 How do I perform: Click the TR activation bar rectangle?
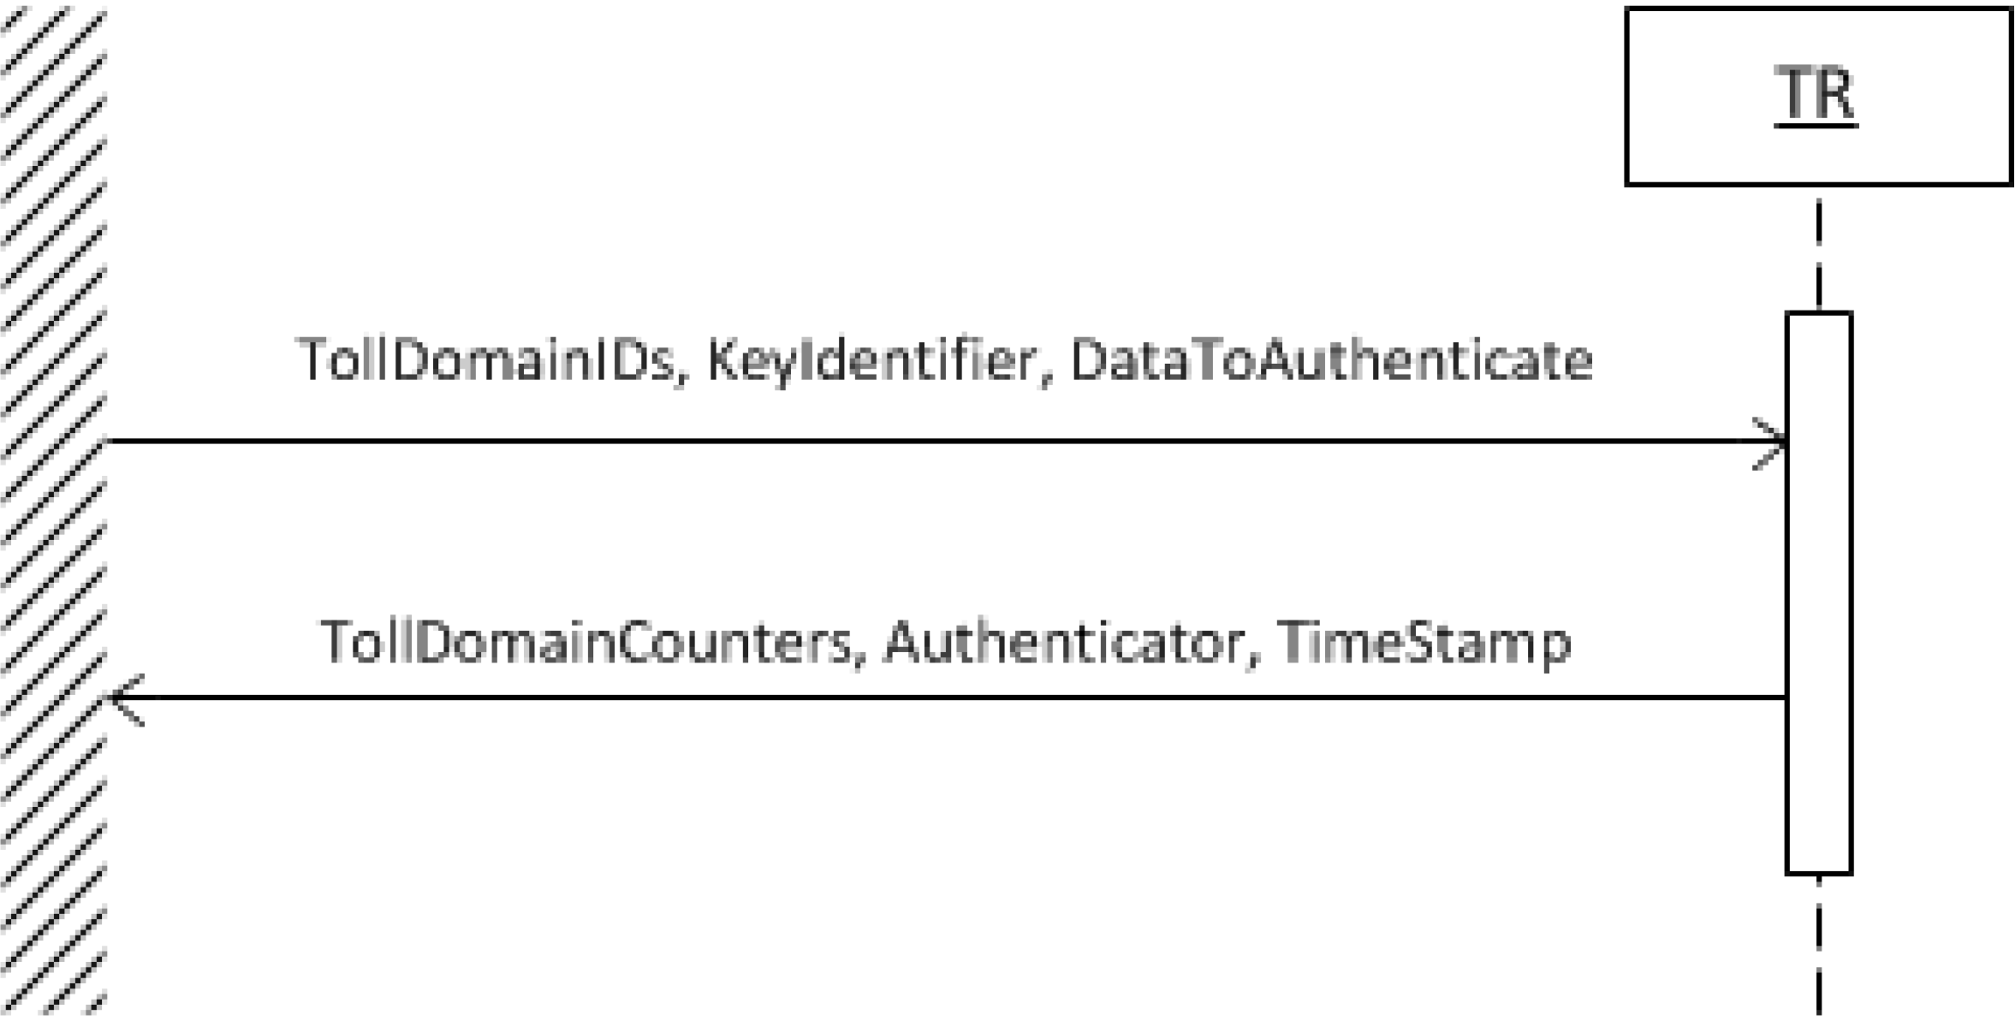click(1818, 593)
